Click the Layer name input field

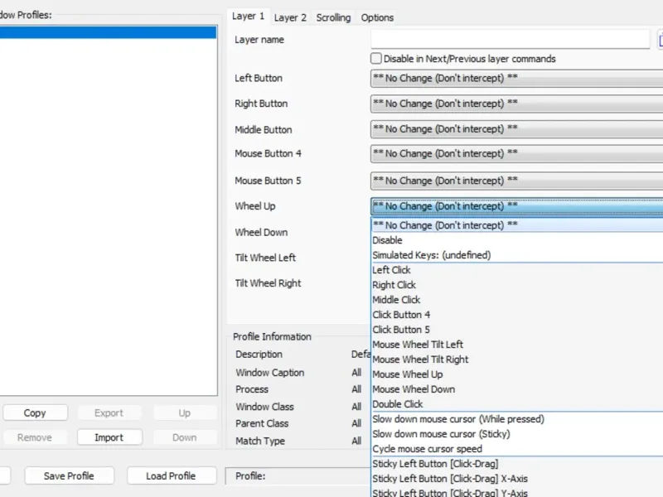(511, 39)
